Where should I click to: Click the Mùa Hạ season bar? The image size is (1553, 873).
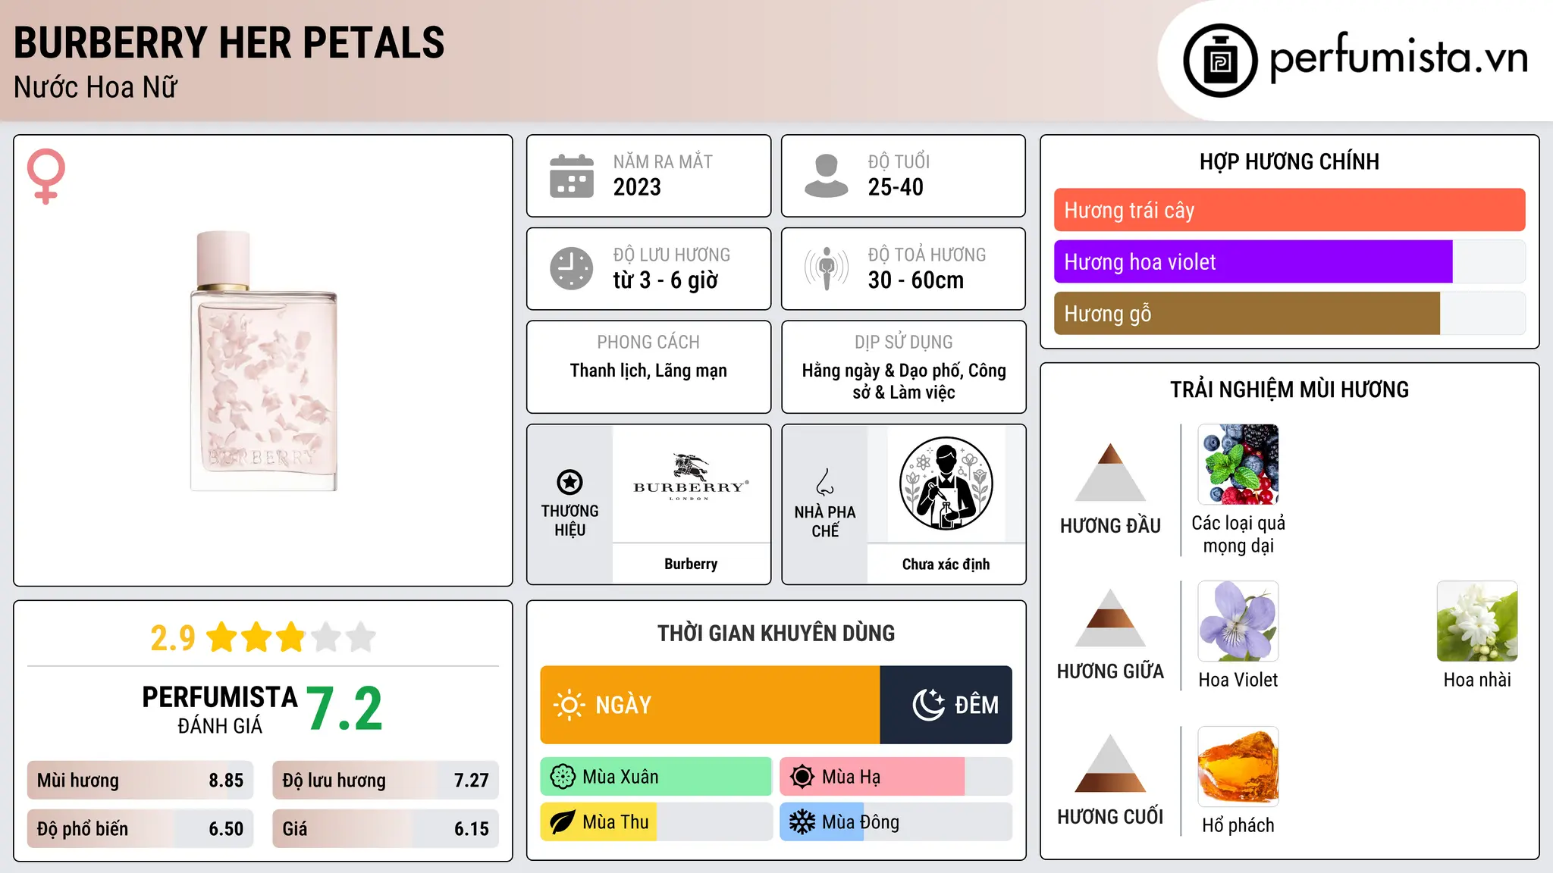point(896,777)
